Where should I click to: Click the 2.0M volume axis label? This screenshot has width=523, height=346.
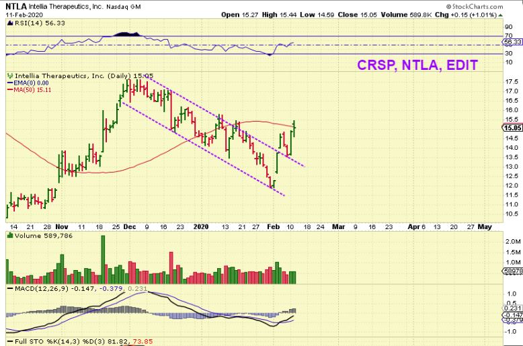(513, 242)
